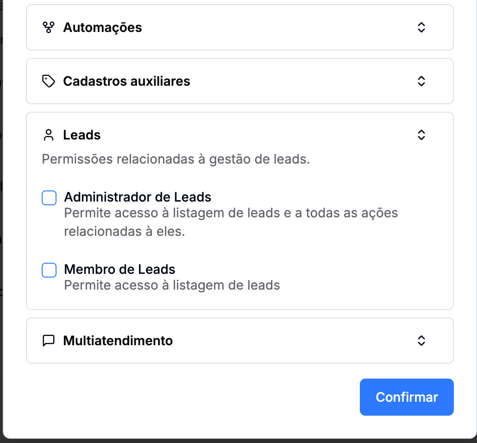The width and height of the screenshot is (477, 443).
Task: Click the Leads permissions description text
Action: coord(176,159)
